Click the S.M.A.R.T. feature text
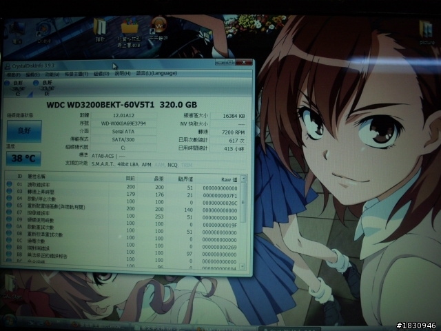 tap(103, 164)
